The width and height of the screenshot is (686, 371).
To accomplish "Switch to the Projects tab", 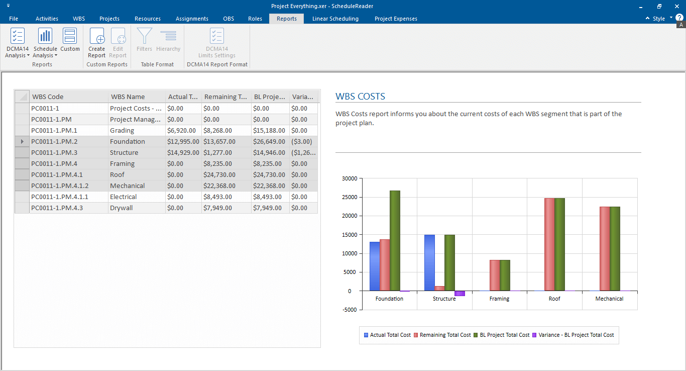I will [x=109, y=19].
